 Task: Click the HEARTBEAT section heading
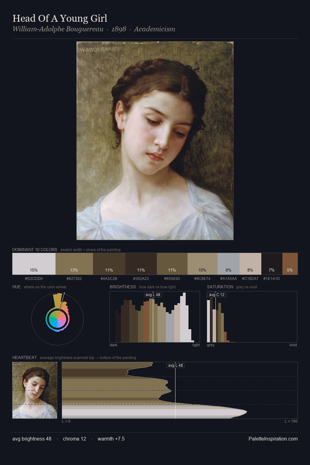click(24, 357)
